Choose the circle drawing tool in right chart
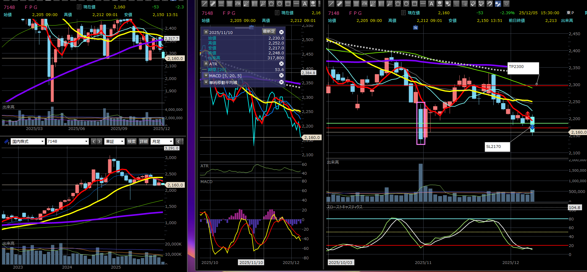Image resolution: width=587 pixels, height=272 pixels. (406, 4)
